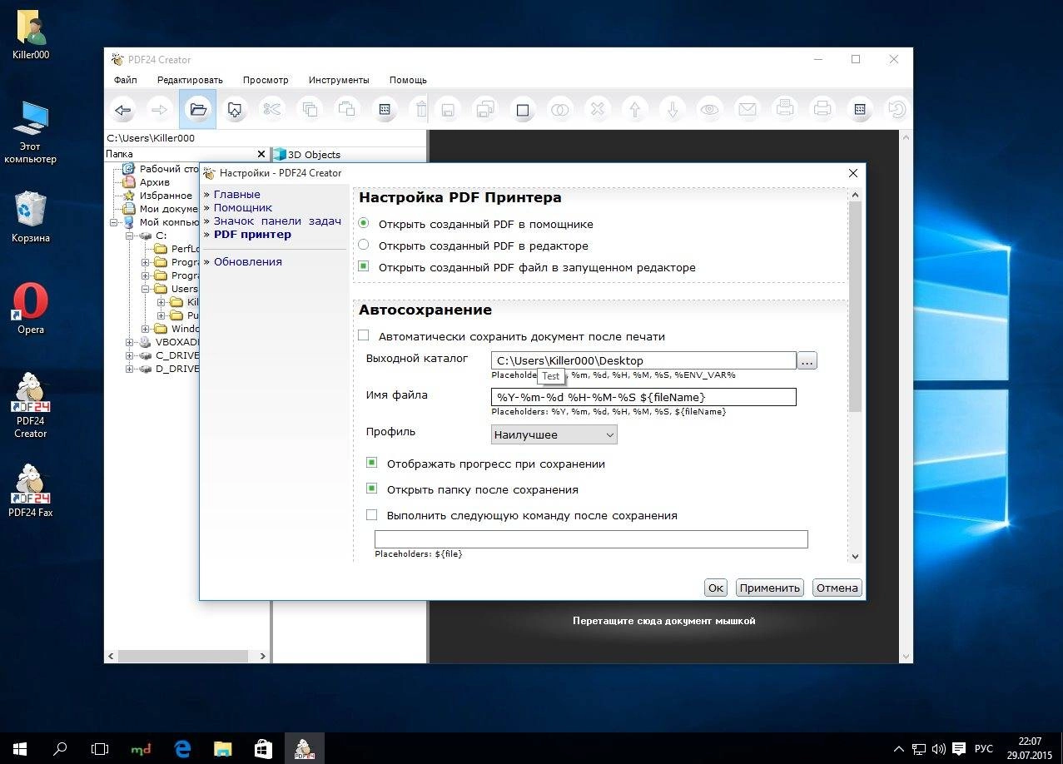The width and height of the screenshot is (1063, 764).
Task: Expand the D_DRIVE tree node
Action: pos(131,369)
